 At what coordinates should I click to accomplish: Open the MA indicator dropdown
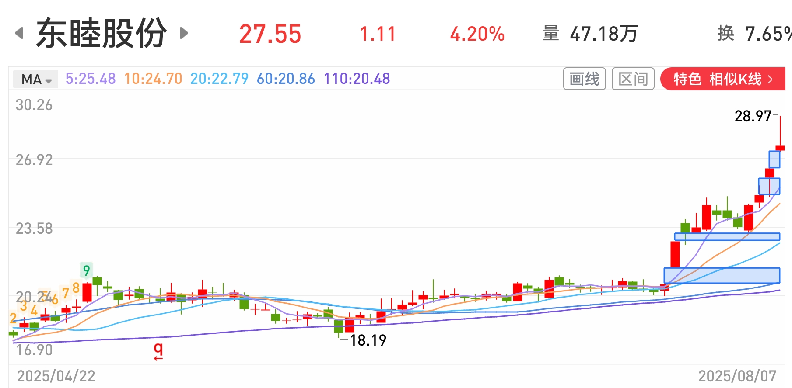[35, 79]
